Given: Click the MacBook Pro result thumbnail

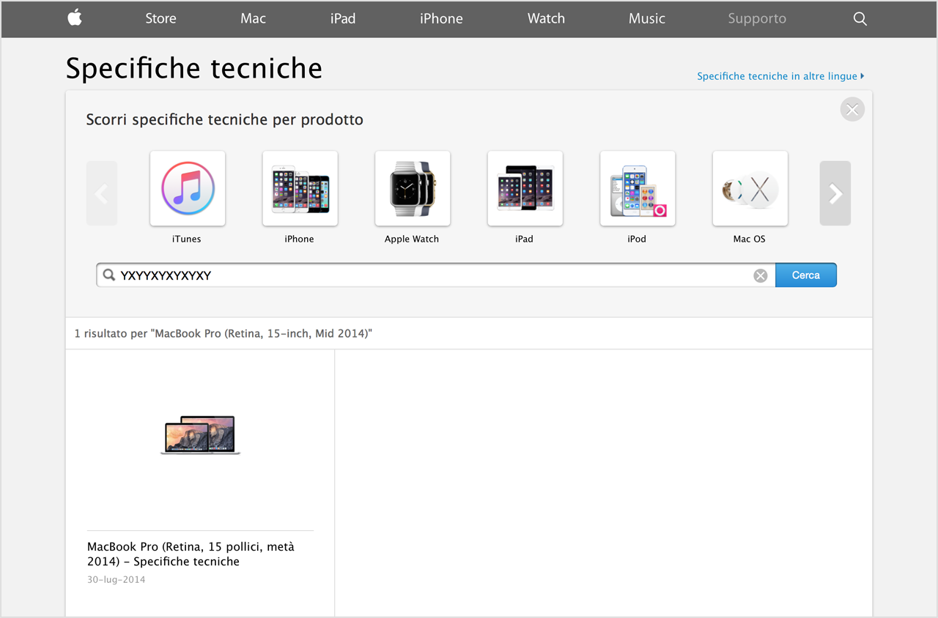Looking at the screenshot, I should point(200,435).
